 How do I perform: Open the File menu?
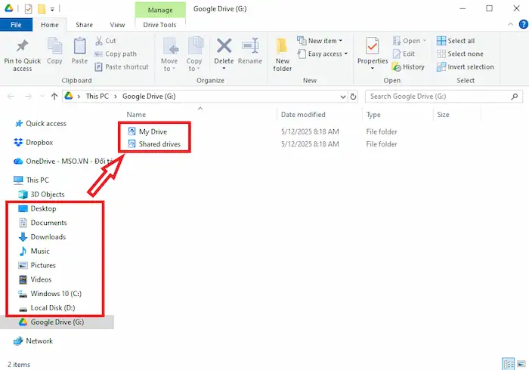[x=16, y=25]
